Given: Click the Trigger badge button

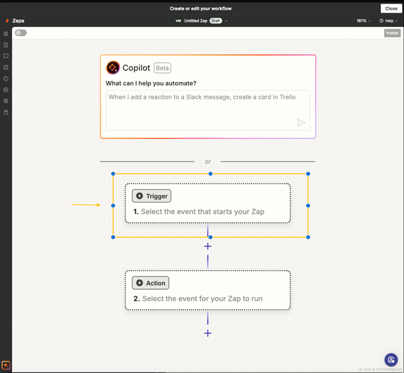Looking at the screenshot, I should (x=151, y=196).
